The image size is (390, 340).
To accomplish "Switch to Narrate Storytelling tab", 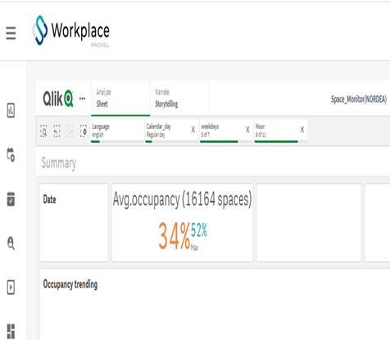I will tap(179, 99).
